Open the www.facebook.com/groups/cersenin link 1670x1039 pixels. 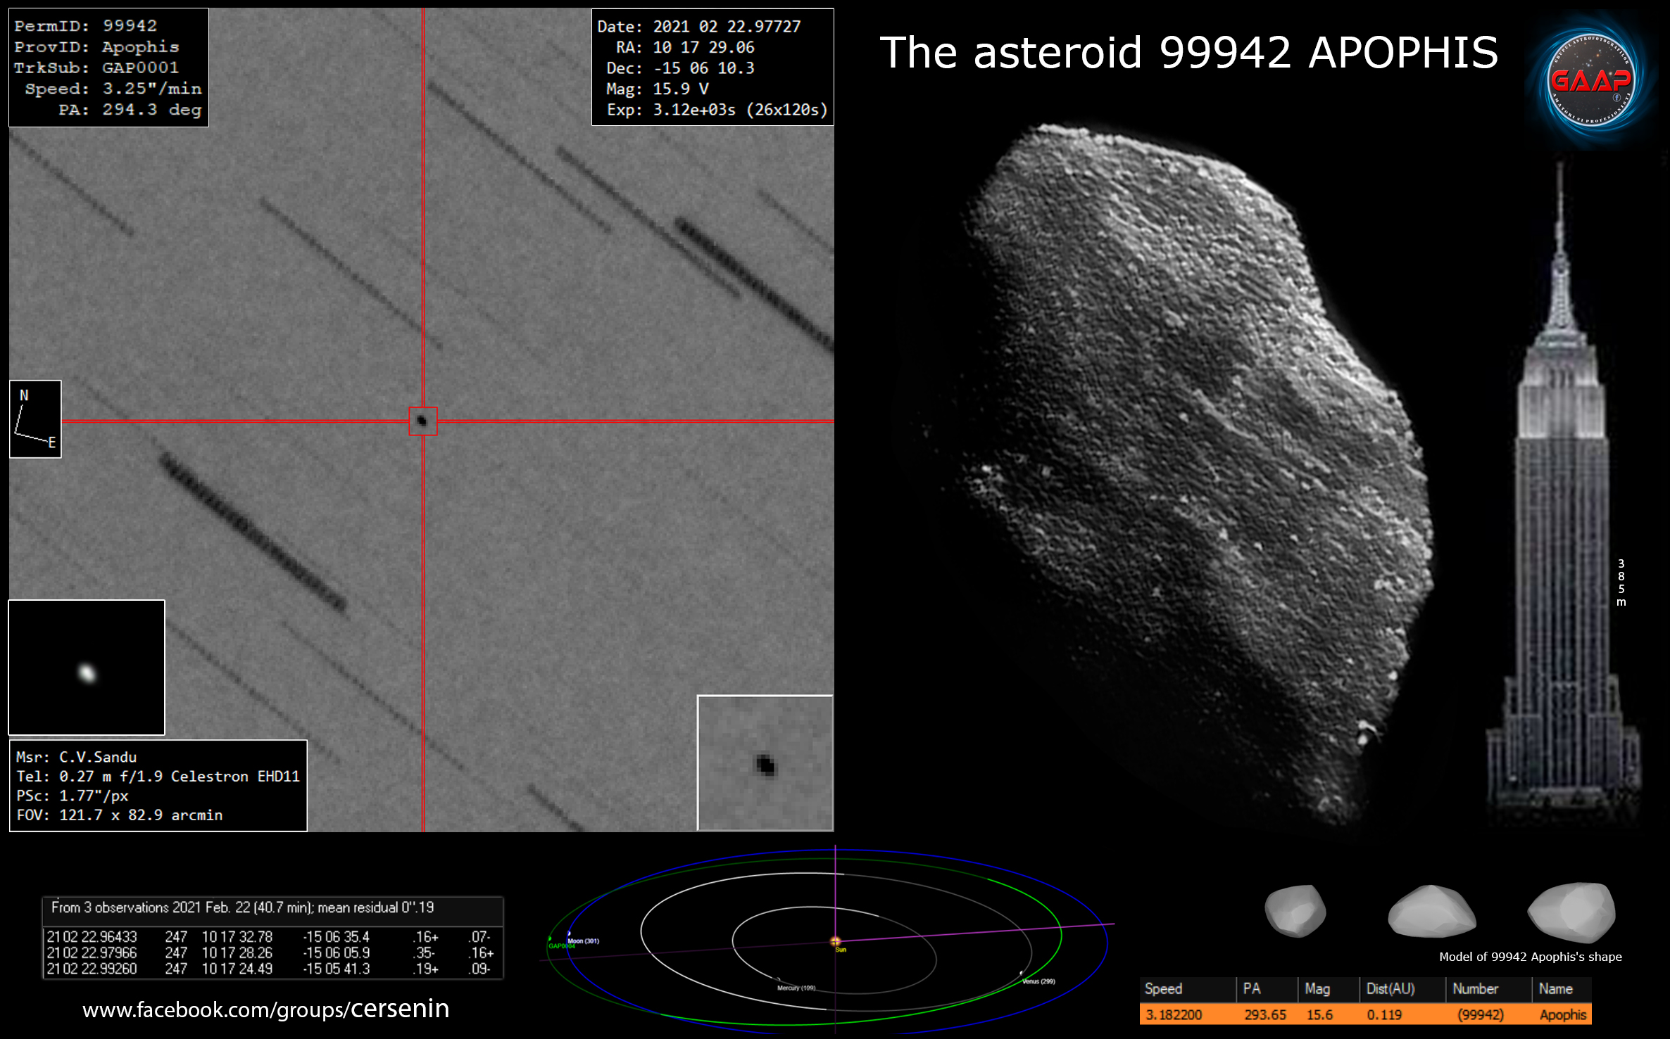tap(265, 1009)
